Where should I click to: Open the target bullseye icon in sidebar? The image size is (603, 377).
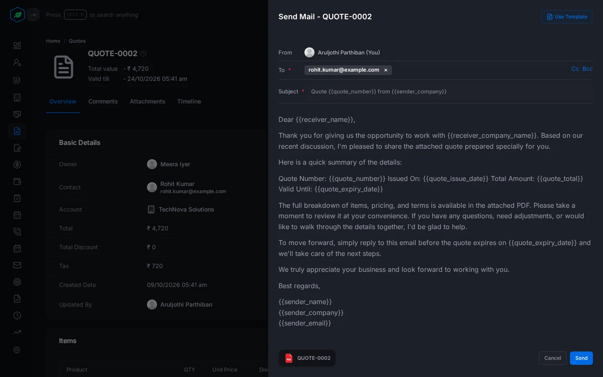(17, 282)
